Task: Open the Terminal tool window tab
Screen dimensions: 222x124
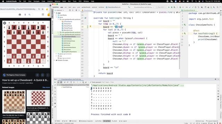Action: (73, 121)
